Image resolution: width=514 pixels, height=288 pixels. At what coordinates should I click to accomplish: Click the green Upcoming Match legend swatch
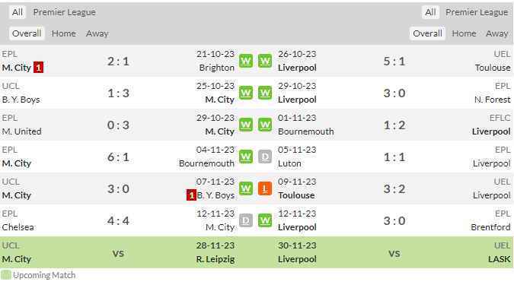pyautogui.click(x=6, y=275)
